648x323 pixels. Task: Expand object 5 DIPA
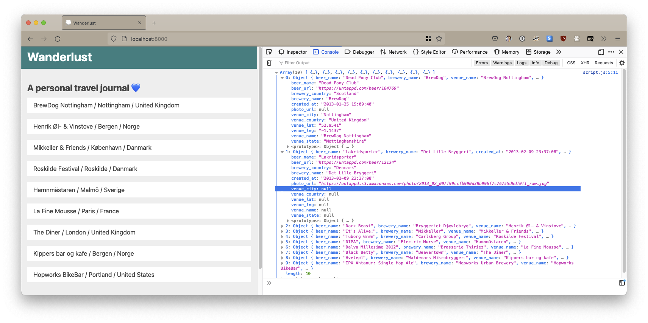click(282, 242)
